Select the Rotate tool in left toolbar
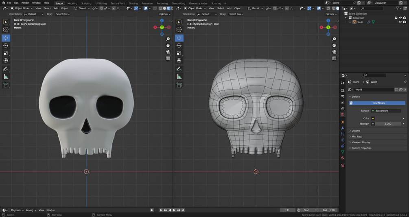The height and width of the screenshot is (217, 409). pyautogui.click(x=6, y=45)
